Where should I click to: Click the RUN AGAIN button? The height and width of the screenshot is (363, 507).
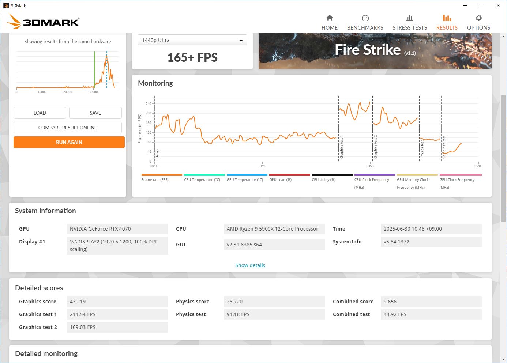(69, 142)
